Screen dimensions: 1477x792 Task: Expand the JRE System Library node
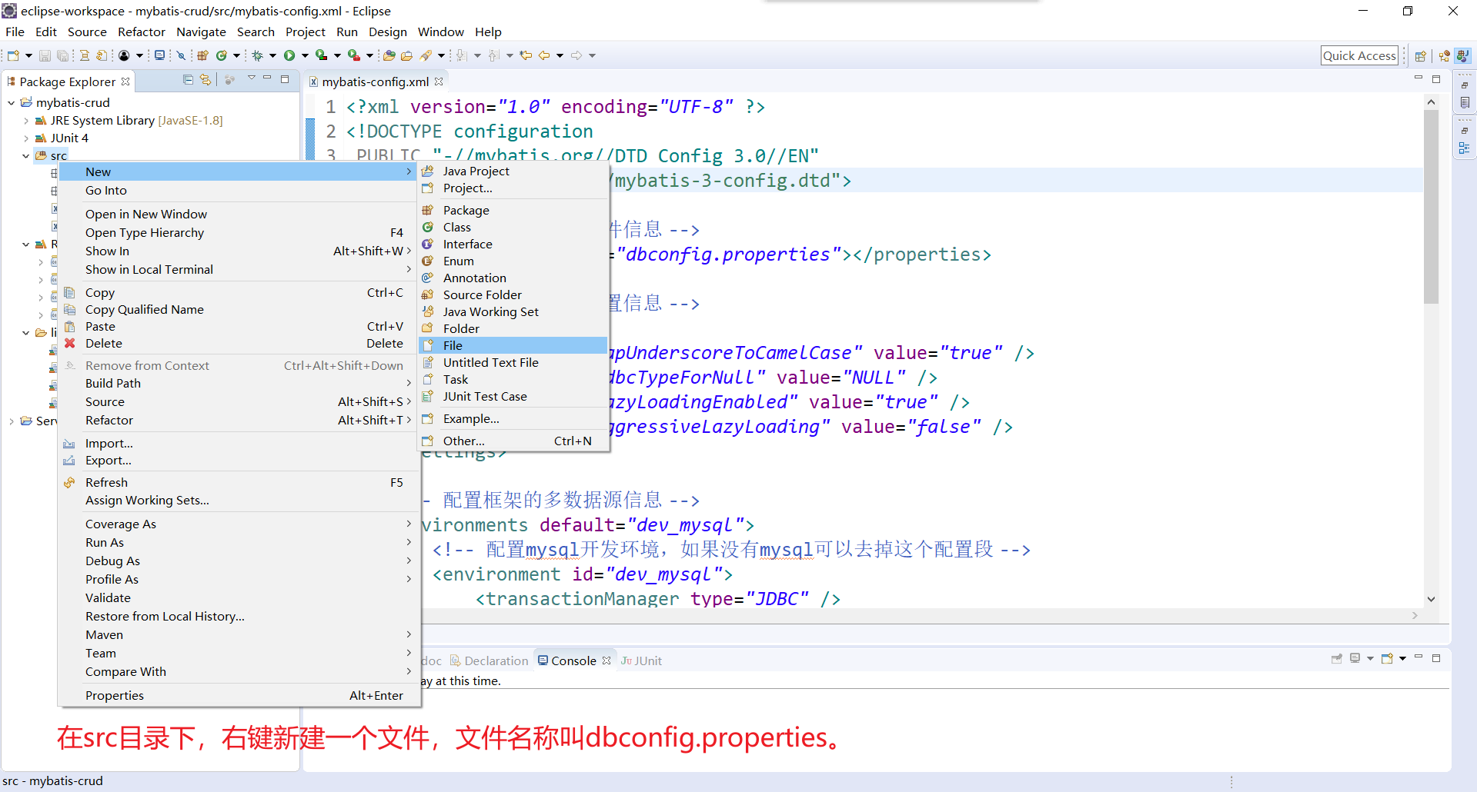pos(26,121)
